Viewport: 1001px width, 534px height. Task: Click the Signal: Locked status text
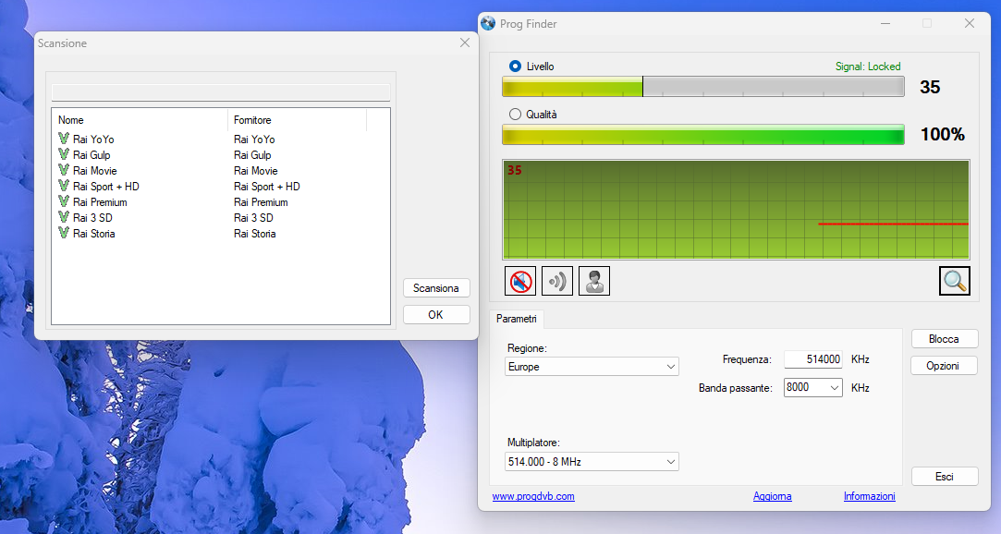click(x=868, y=67)
